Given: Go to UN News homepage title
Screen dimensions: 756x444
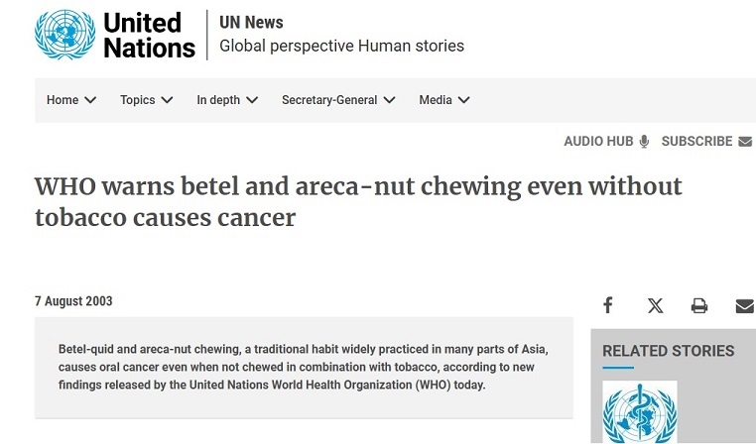Looking at the screenshot, I should pos(251,22).
